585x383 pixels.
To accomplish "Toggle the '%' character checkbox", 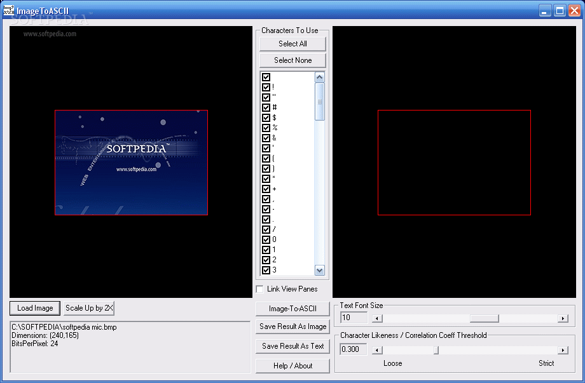I will tap(266, 128).
